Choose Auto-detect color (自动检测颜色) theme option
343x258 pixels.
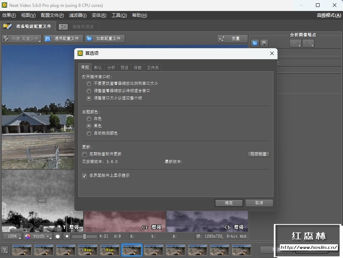[89, 133]
